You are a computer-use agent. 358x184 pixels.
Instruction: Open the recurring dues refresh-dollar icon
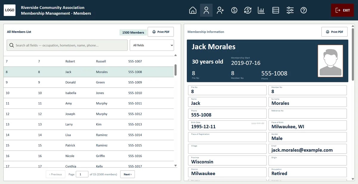[248, 10]
